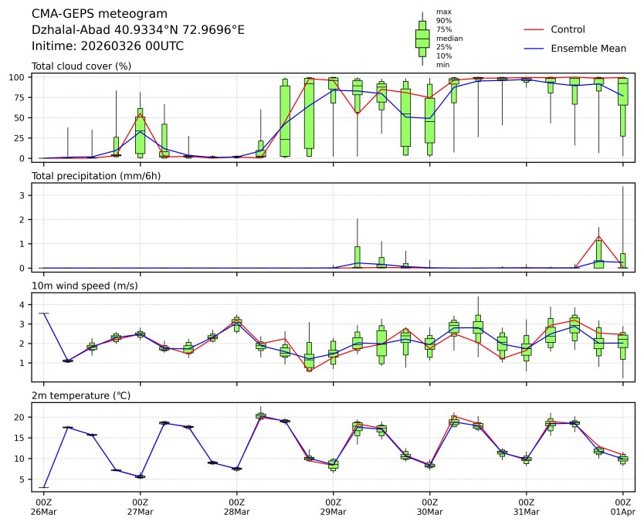Click the 00Z 01Apr time axis label
Screen dimensions: 644x525
[x=622, y=506]
